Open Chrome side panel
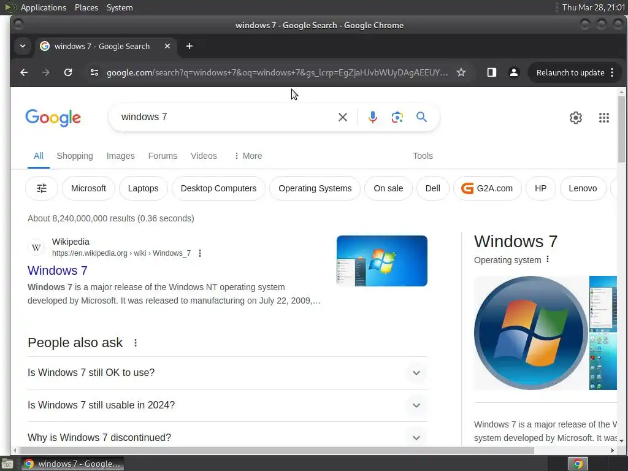This screenshot has height=471, width=628. coord(491,72)
